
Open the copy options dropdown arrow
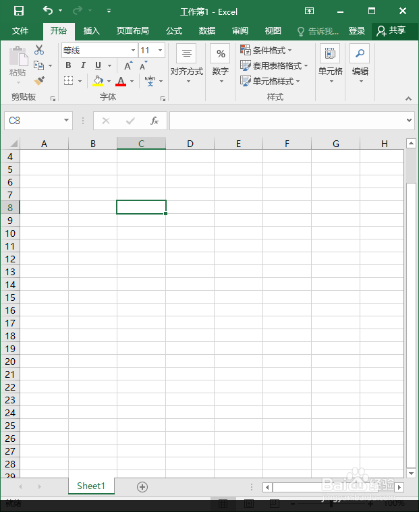[51, 66]
